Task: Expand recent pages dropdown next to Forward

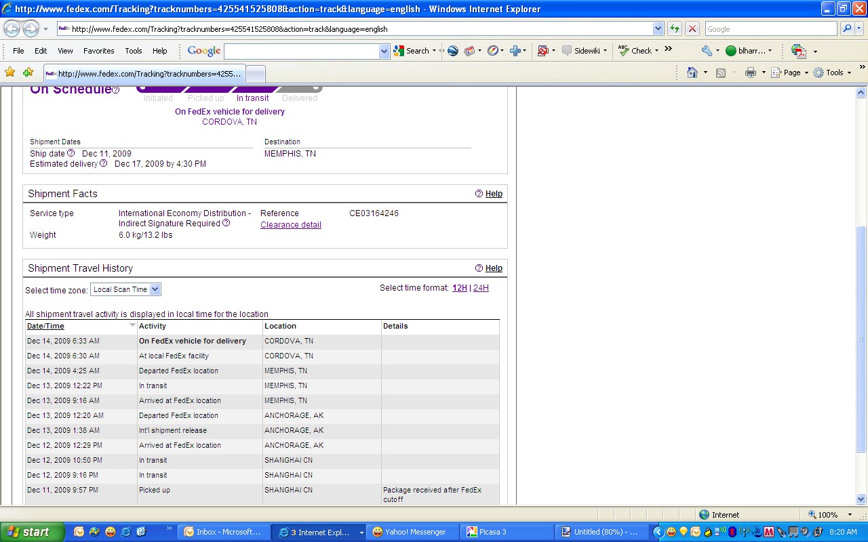Action: (45, 29)
